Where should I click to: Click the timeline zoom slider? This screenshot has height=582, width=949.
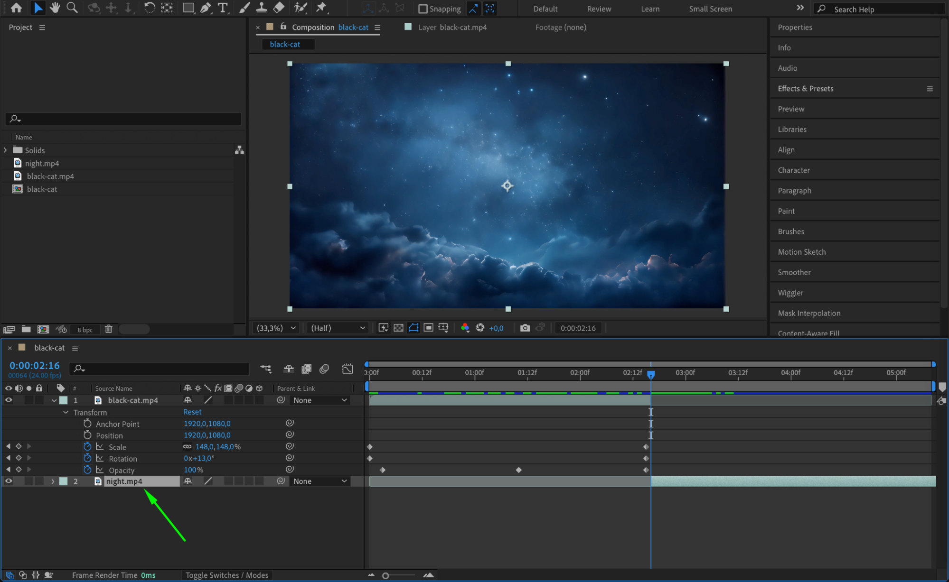pyautogui.click(x=386, y=575)
